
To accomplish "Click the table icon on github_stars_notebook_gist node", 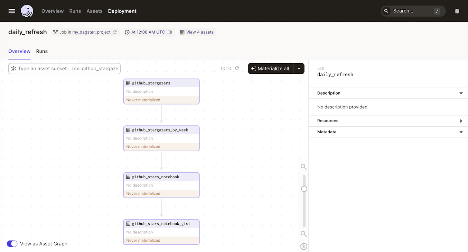I will (x=128, y=224).
